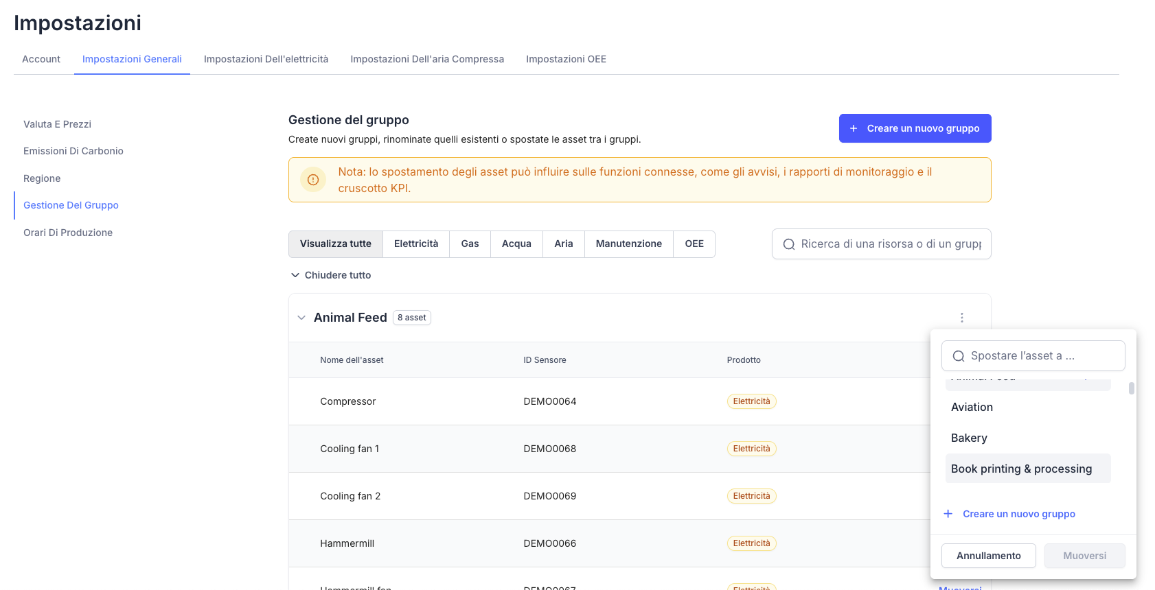Viewport: 1155px width, 590px height.
Task: Select Aviation as destination group
Action: pyautogui.click(x=972, y=407)
